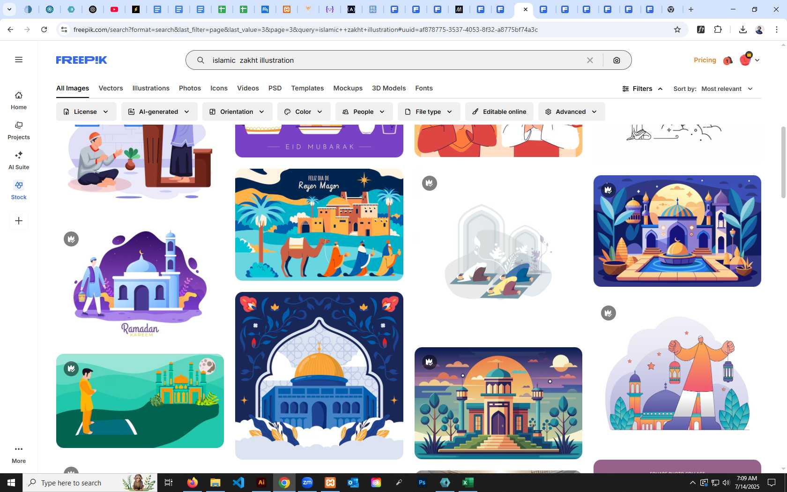Screen dimensions: 787x492
Task: Switch to 3D Models tab
Action: [389, 88]
